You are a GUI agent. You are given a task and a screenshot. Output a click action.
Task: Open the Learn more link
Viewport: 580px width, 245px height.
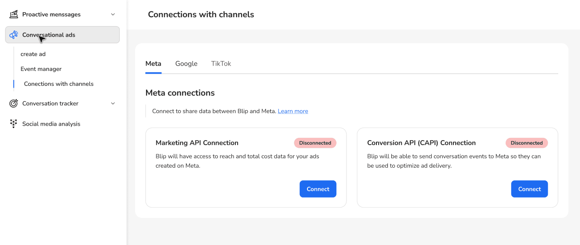tap(292, 111)
